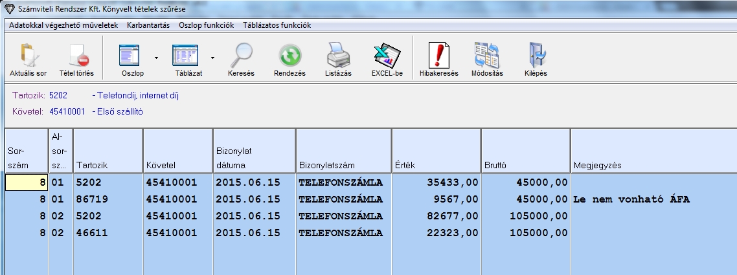Export with the EXCEL-be icon
Screen dimensions: 737x275
(x=387, y=56)
